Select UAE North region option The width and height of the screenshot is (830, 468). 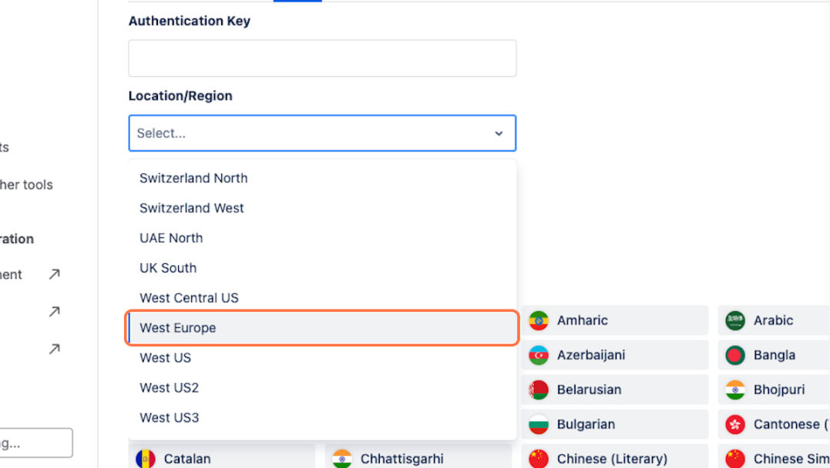coord(171,238)
